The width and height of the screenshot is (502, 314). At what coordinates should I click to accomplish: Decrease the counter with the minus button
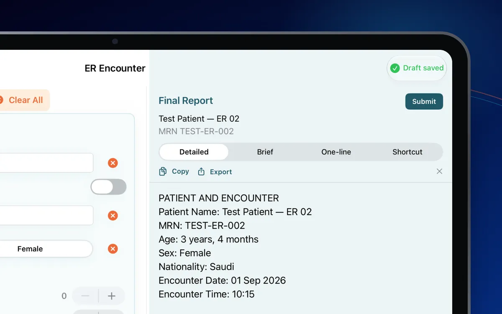(x=85, y=296)
